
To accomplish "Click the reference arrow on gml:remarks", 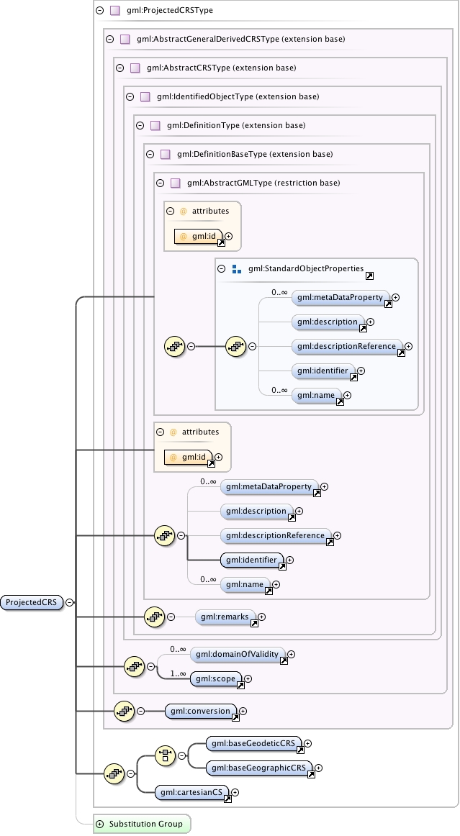I will (x=255, y=623).
